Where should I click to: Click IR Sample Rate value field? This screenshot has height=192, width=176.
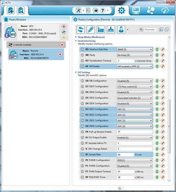(126, 155)
